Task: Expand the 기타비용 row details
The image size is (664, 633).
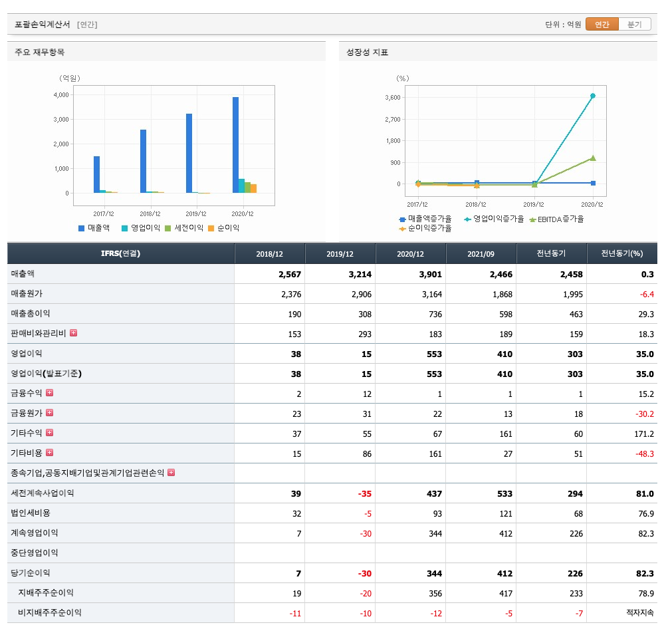Action: point(50,453)
